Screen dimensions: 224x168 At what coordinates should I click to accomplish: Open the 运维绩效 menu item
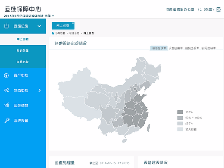tap(23, 106)
